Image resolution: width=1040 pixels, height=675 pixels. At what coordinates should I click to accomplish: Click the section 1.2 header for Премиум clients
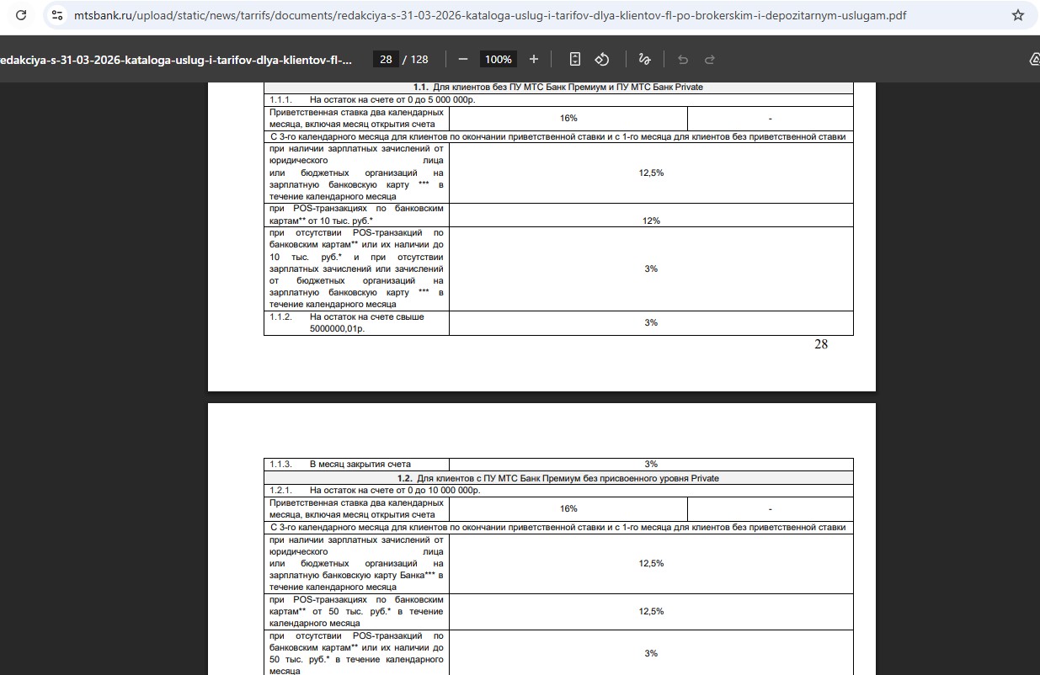(x=559, y=478)
